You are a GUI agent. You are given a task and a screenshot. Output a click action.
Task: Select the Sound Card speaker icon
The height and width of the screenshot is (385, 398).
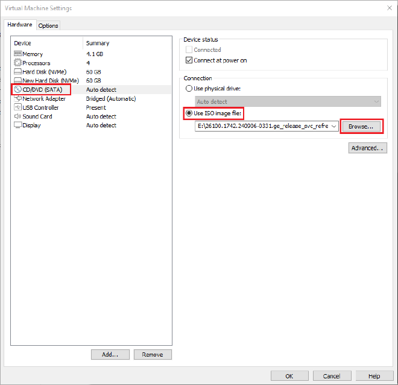[x=17, y=116]
